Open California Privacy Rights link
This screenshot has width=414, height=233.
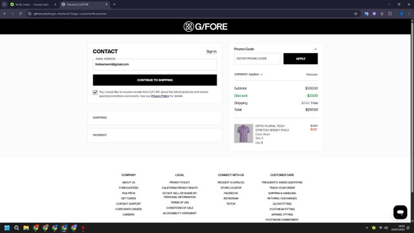pos(180,188)
